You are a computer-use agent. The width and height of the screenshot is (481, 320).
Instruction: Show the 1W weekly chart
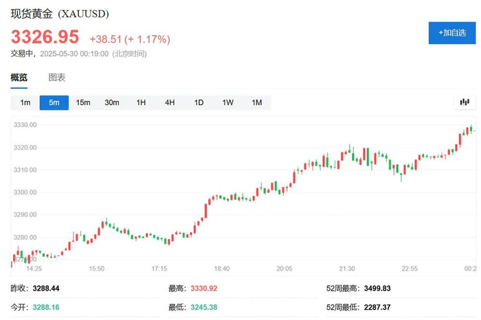pyautogui.click(x=227, y=102)
